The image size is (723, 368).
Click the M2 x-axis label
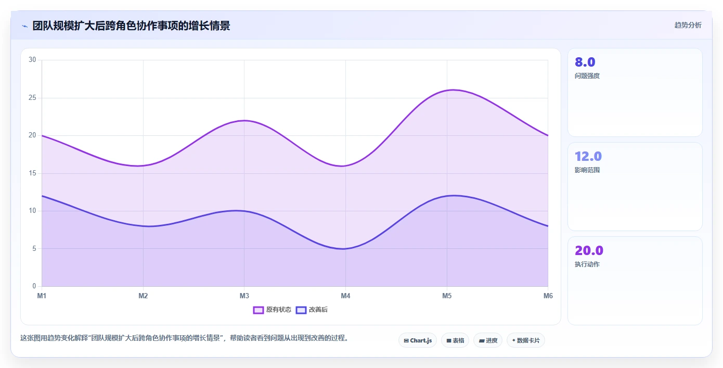click(x=143, y=296)
